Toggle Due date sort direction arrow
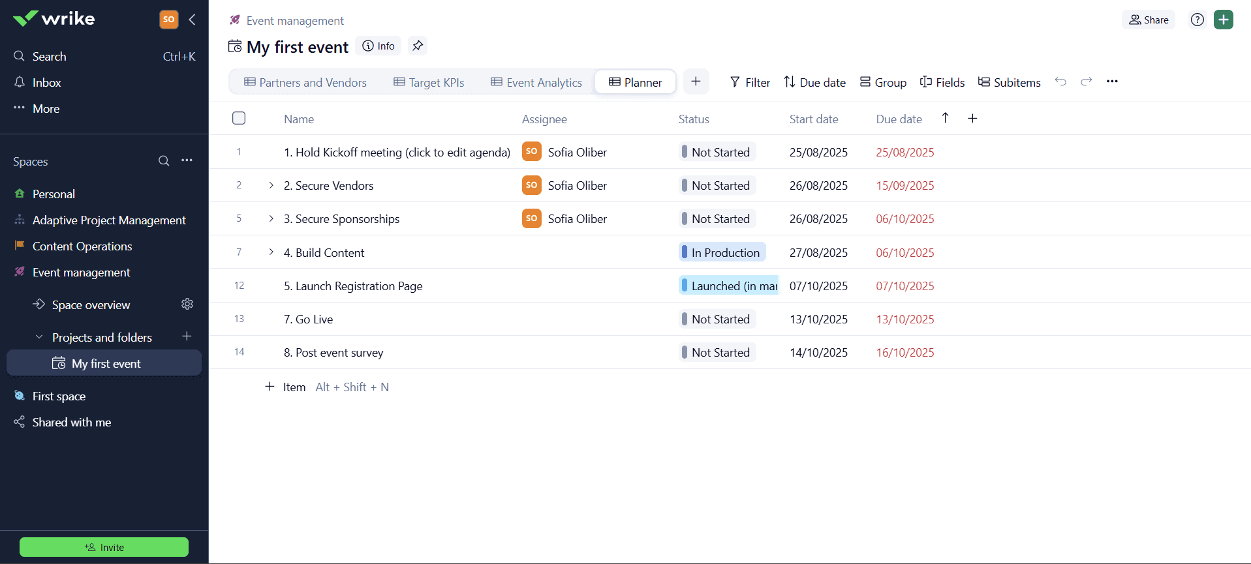 945,118
